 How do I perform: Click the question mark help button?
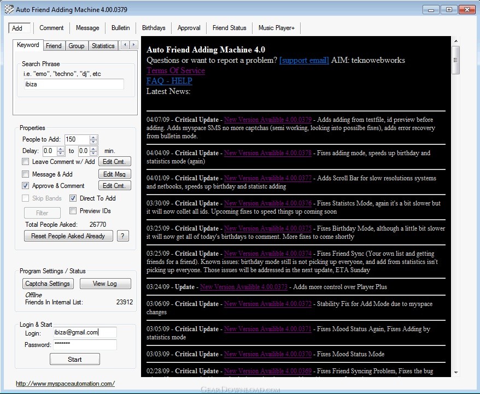click(123, 236)
